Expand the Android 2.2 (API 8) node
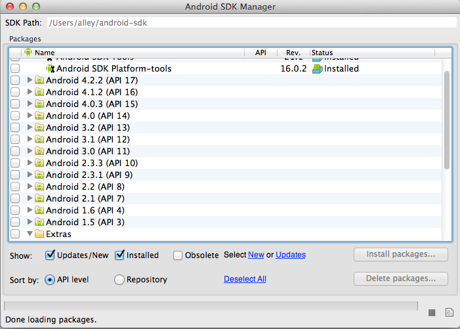460x329 pixels. coord(30,186)
